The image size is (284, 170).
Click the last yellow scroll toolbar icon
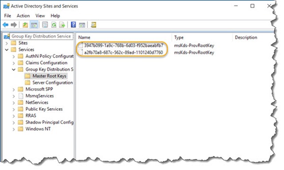(x=94, y=25)
